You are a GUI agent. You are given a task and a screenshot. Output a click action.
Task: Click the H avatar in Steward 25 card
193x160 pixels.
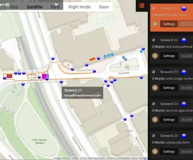pyautogui.click(x=155, y=152)
